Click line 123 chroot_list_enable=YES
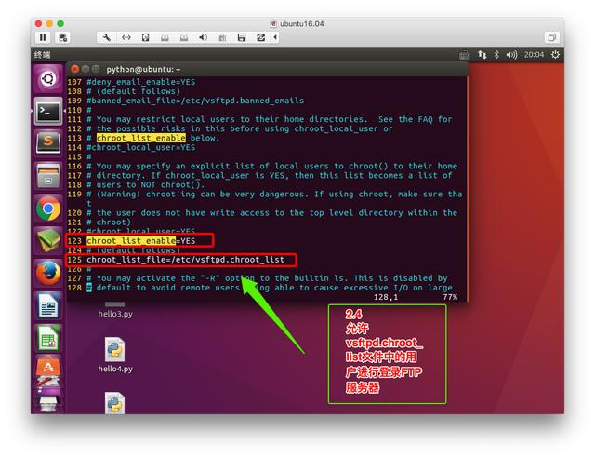 pyautogui.click(x=141, y=241)
